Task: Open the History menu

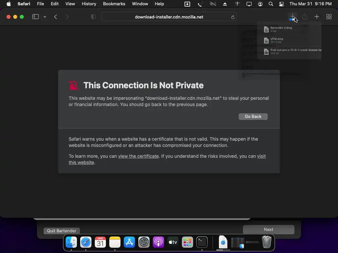Action: tap(89, 4)
